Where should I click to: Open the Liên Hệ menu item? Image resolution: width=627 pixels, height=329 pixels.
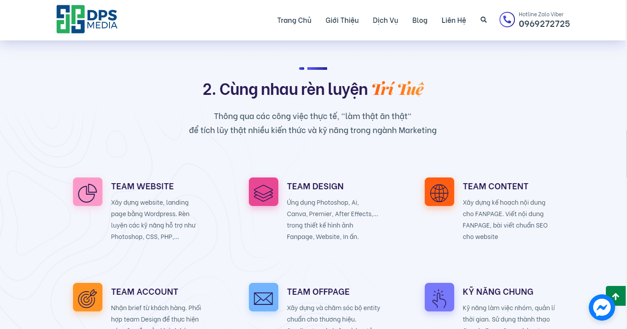click(x=454, y=20)
